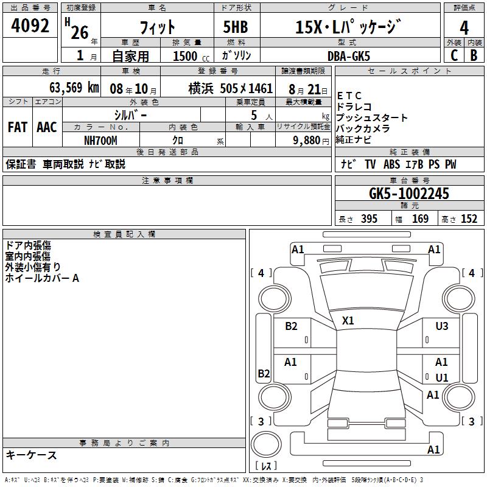Select the color number NH700M

tap(100, 141)
